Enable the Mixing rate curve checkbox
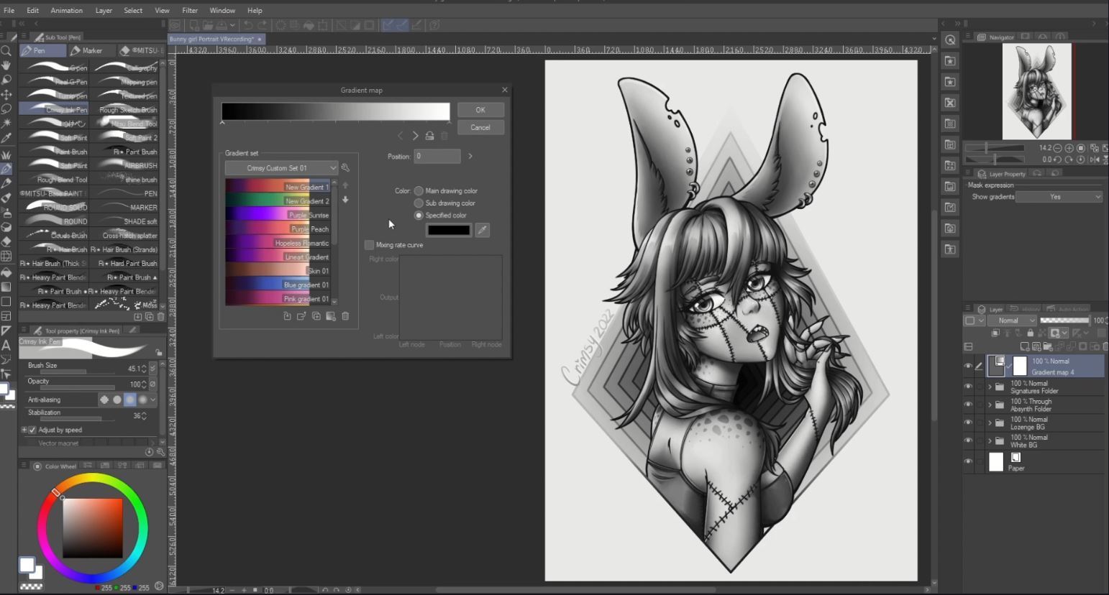This screenshot has height=595, width=1109. coord(370,245)
